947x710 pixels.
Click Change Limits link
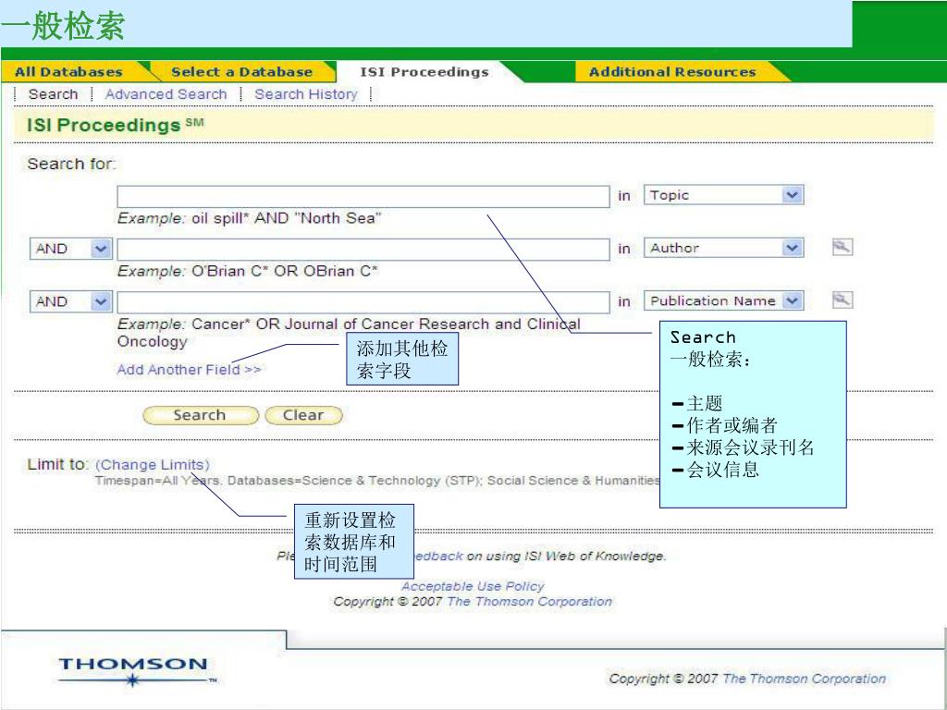(x=153, y=464)
